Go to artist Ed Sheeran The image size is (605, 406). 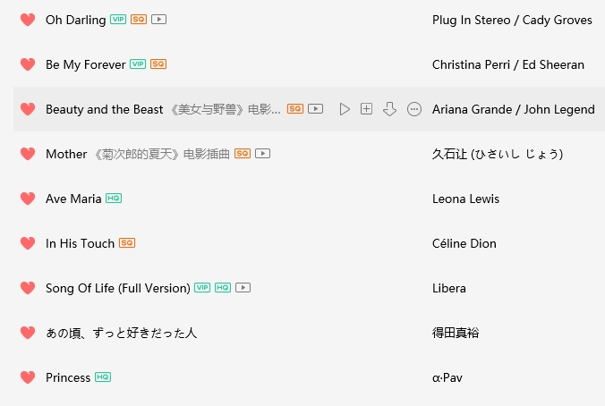click(x=553, y=64)
